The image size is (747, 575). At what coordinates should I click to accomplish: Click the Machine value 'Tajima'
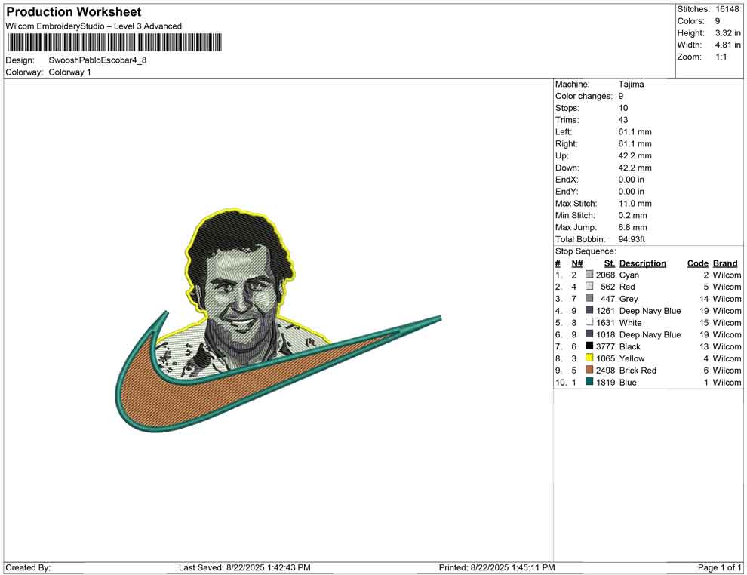click(x=632, y=85)
